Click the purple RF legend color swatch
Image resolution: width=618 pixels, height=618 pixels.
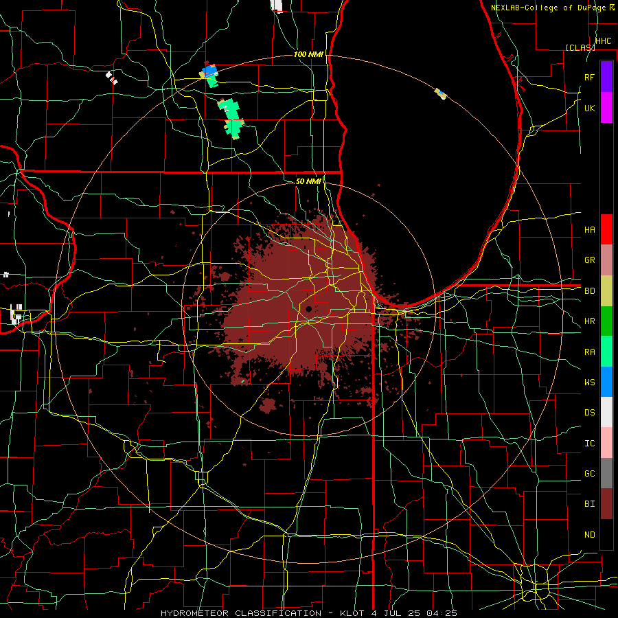tap(606, 77)
